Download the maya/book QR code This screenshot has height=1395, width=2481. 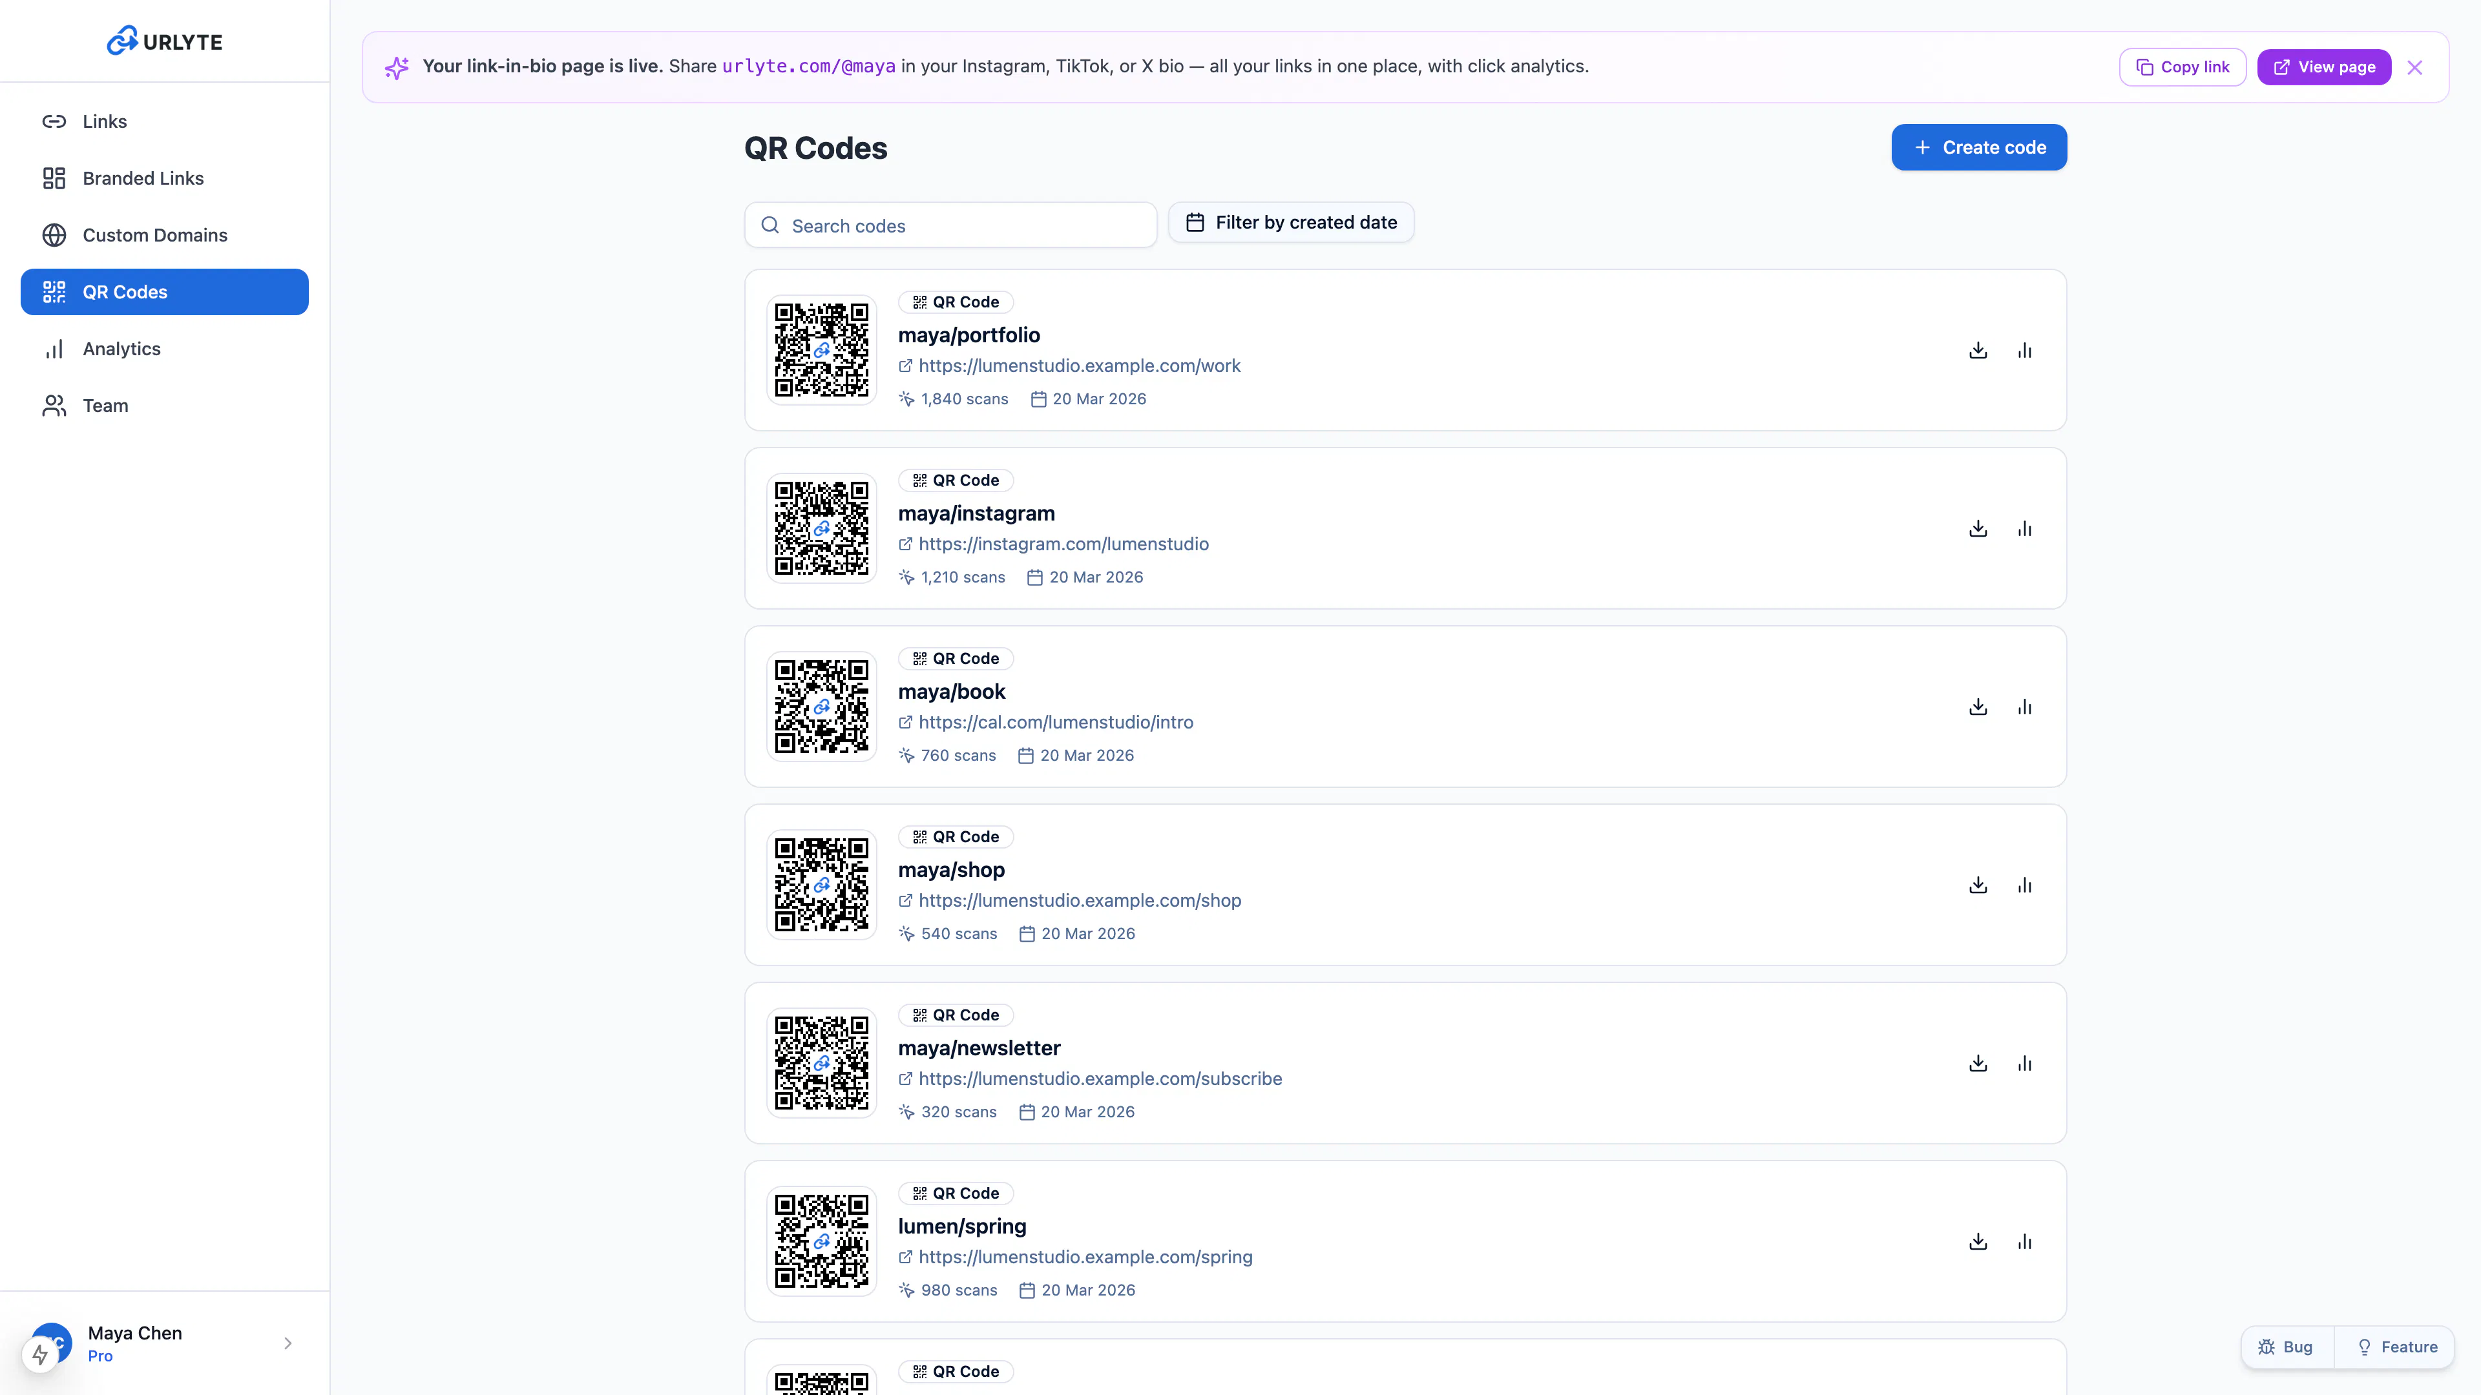tap(1978, 707)
